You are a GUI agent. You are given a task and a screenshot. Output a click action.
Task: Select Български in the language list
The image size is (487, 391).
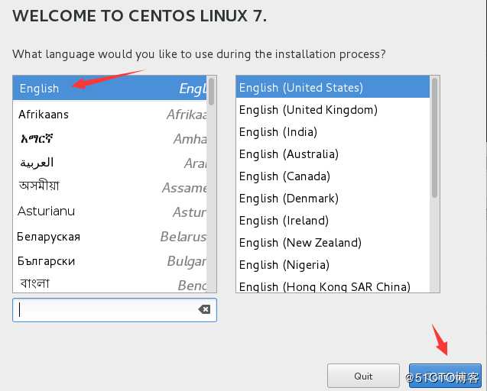coord(109,261)
